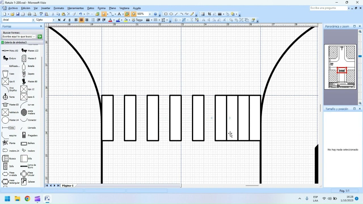Screen dimensions: 363x204
Task: Run the spelling check icon
Action: (x=41, y=14)
